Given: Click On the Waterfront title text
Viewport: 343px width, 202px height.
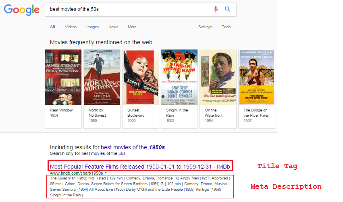Looking at the screenshot, I should tap(214, 113).
